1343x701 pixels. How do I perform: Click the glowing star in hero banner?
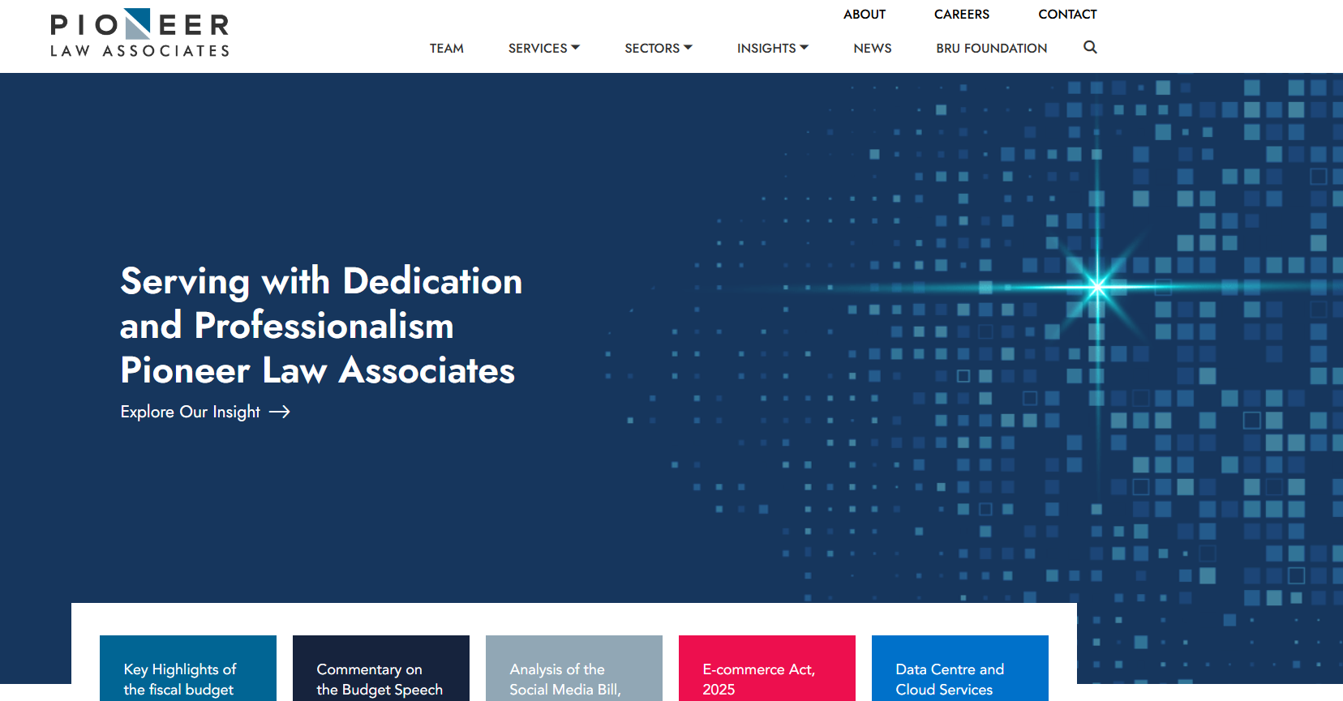click(x=1097, y=286)
